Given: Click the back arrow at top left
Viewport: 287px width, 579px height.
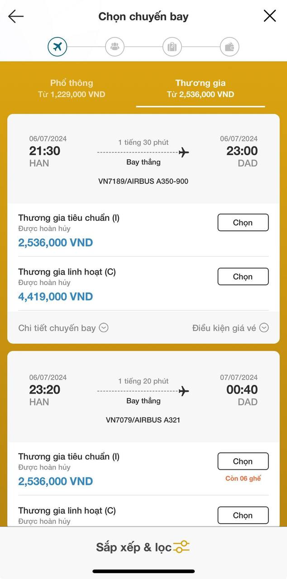Looking at the screenshot, I should (x=16, y=16).
